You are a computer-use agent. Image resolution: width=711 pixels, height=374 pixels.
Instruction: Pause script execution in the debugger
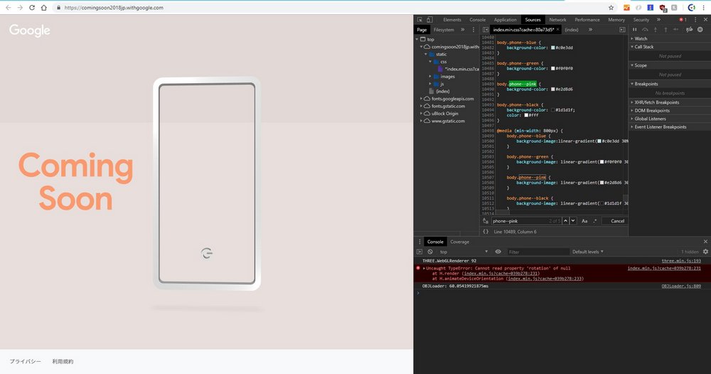click(634, 29)
